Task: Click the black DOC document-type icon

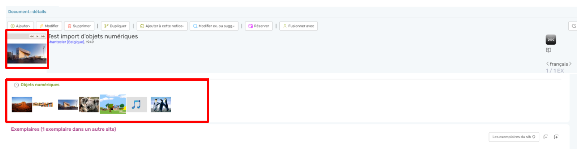Action: pyautogui.click(x=550, y=40)
